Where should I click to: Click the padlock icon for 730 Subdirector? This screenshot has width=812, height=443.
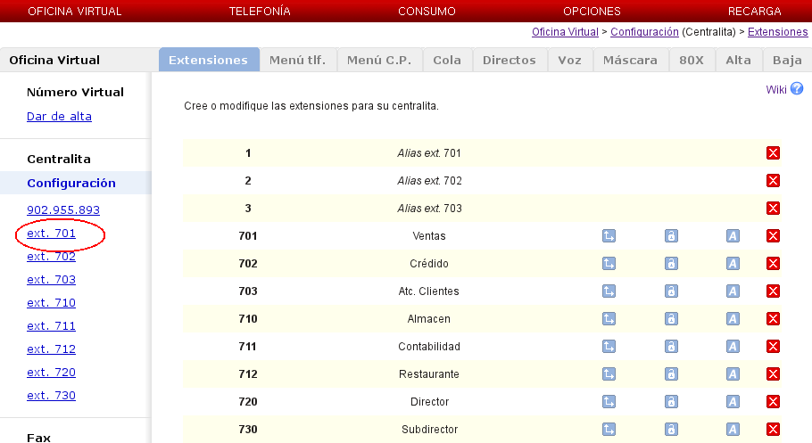click(671, 430)
